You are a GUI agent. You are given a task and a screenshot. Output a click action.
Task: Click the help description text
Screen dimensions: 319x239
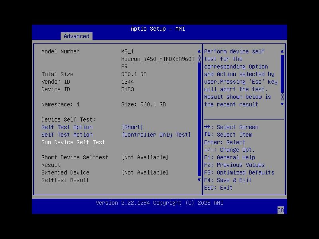(241, 78)
